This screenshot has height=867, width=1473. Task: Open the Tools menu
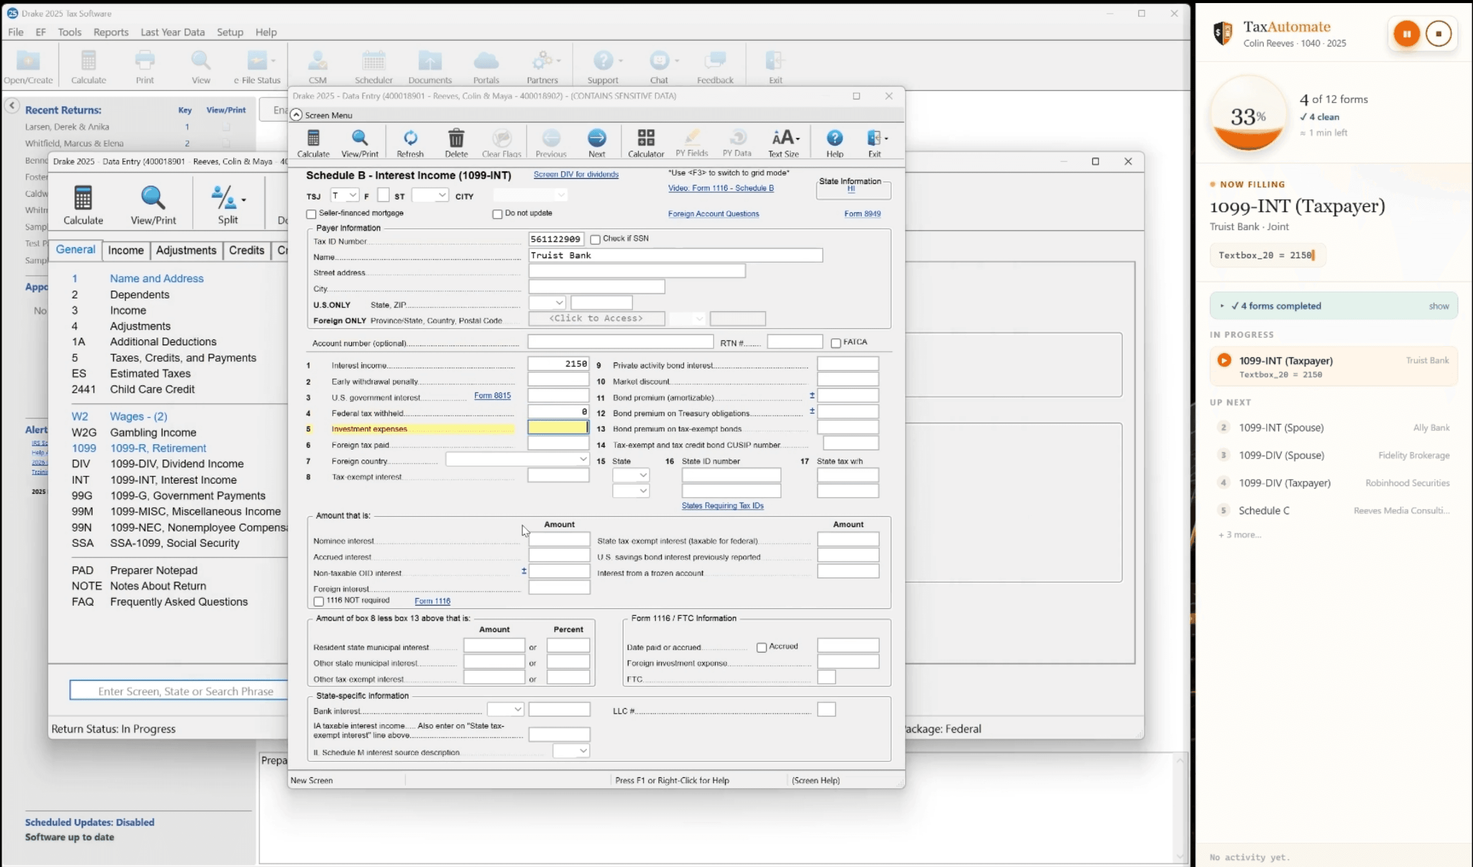click(x=70, y=32)
